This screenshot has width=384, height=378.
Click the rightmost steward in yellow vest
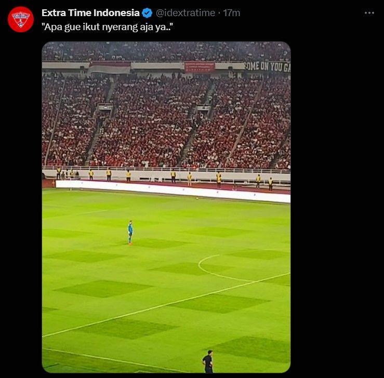(270, 184)
